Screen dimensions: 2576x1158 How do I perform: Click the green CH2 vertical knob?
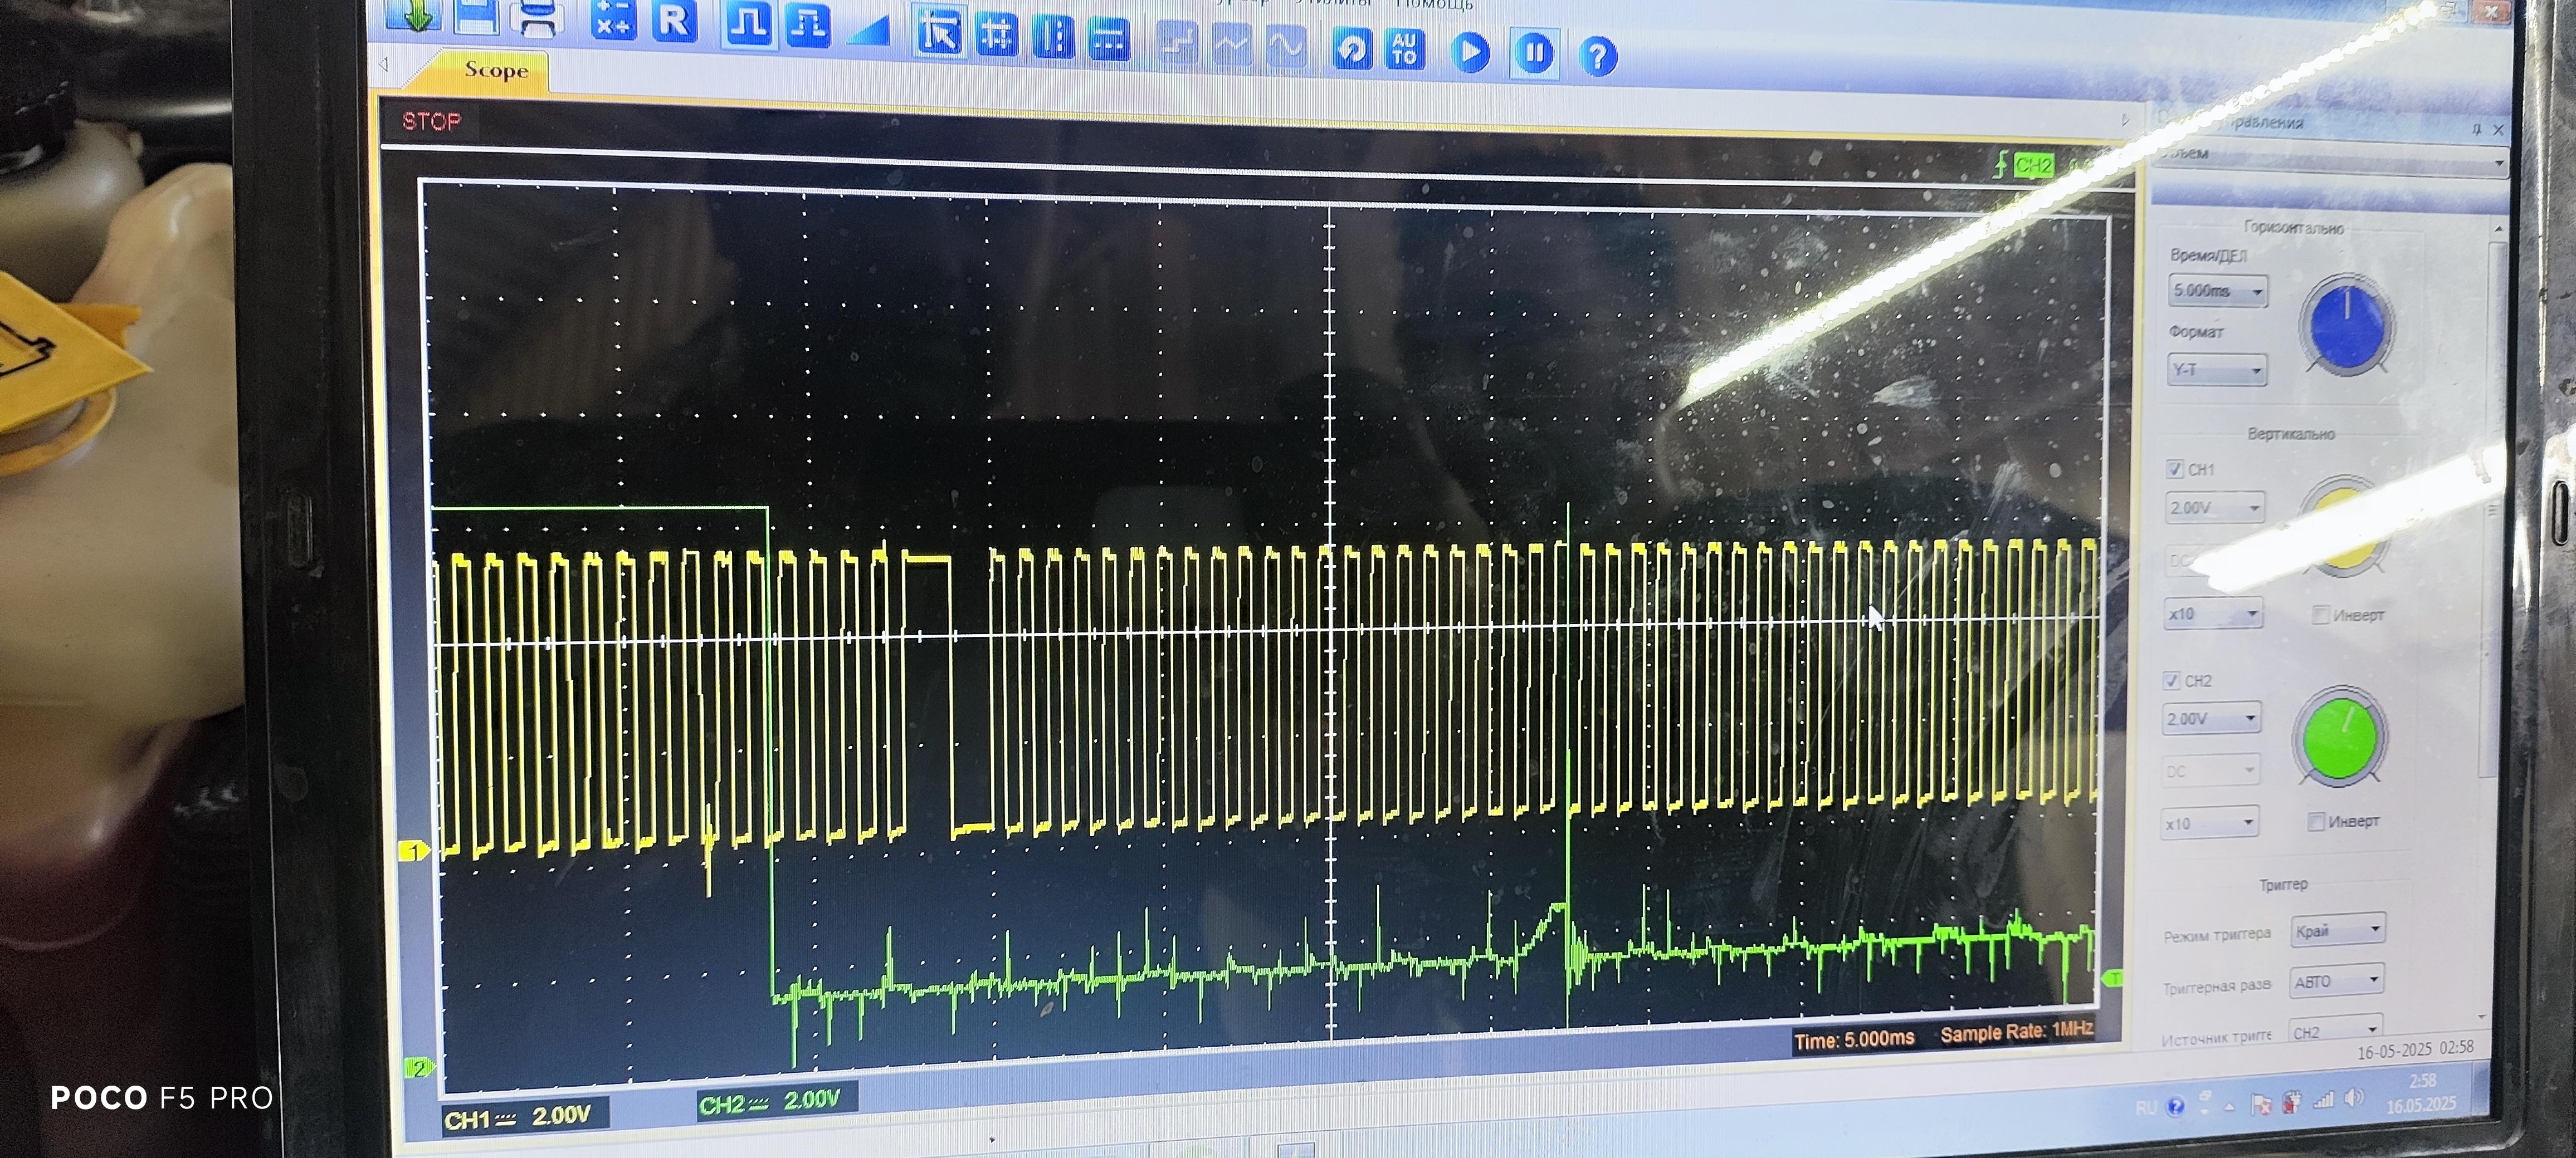point(2339,737)
